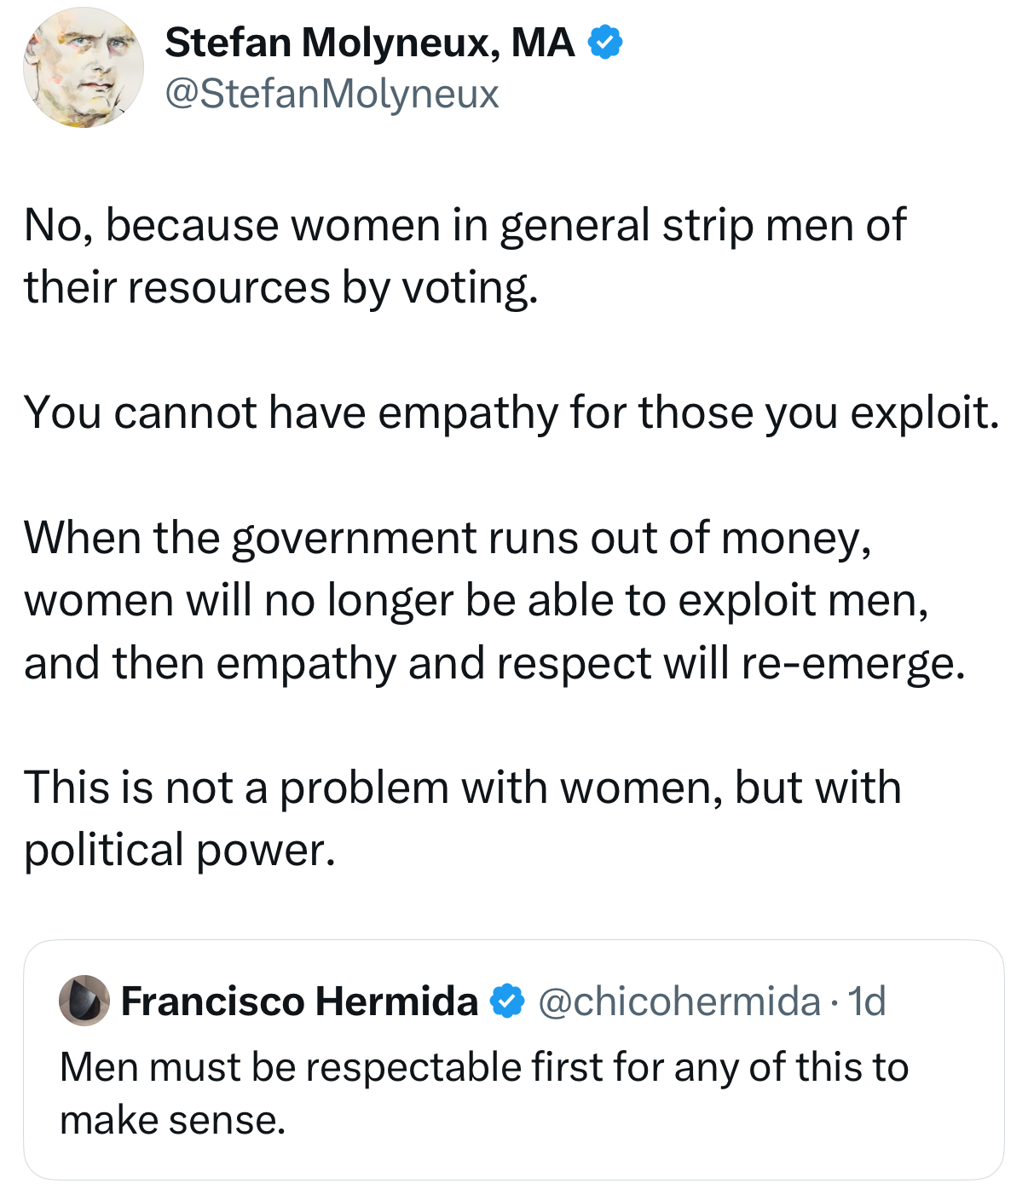This screenshot has height=1195, width=1028.
Task: Click the line "their resources by voting."
Action: point(281,287)
